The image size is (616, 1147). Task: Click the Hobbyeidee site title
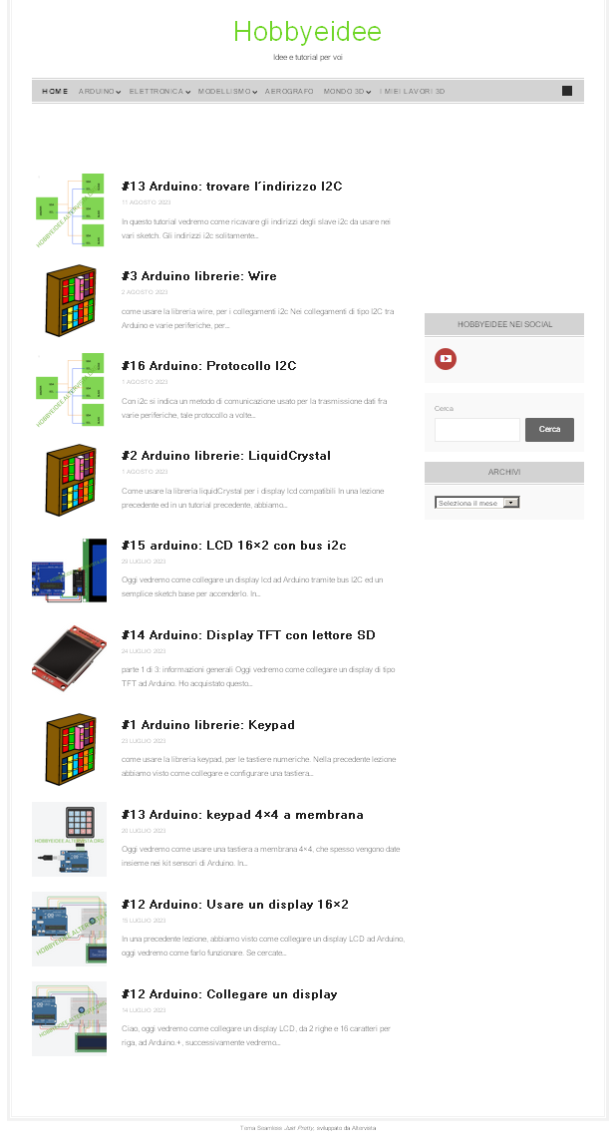point(308,32)
